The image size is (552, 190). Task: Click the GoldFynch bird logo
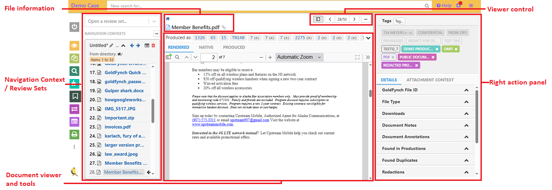[x=74, y=172]
